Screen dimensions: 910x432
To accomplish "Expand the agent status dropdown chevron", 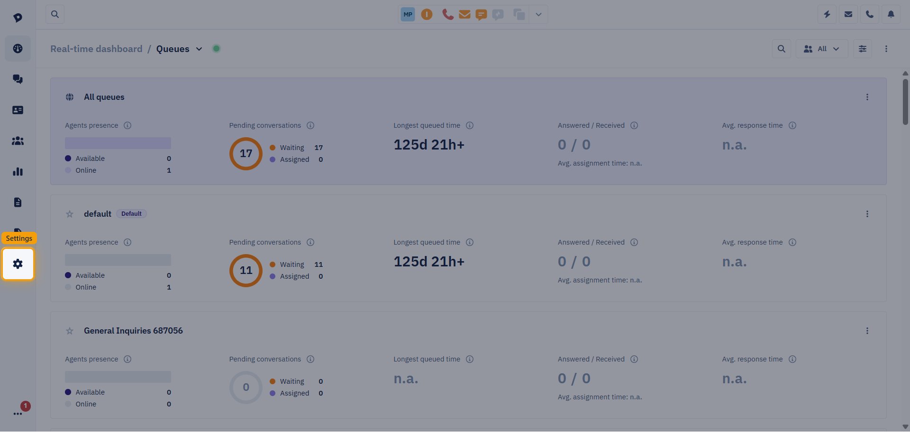I will [538, 14].
